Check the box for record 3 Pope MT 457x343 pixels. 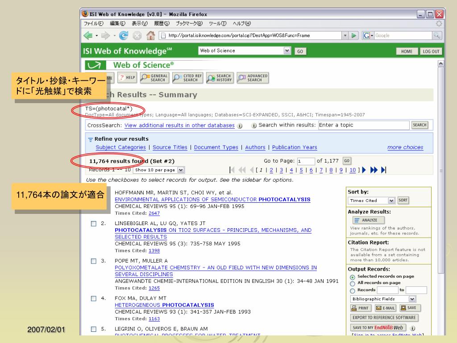(x=94, y=261)
